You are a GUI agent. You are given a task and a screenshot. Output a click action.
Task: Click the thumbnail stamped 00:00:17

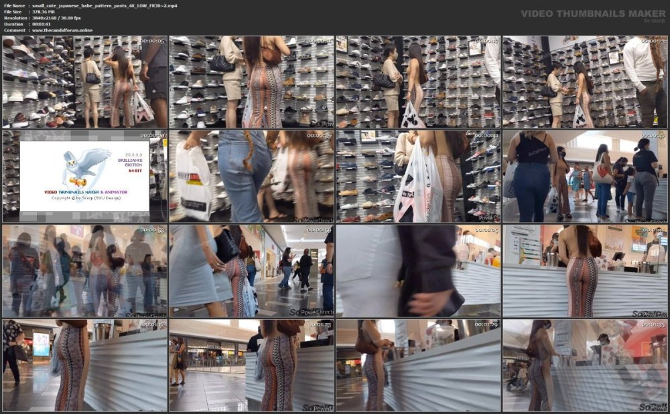pyautogui.click(x=418, y=82)
